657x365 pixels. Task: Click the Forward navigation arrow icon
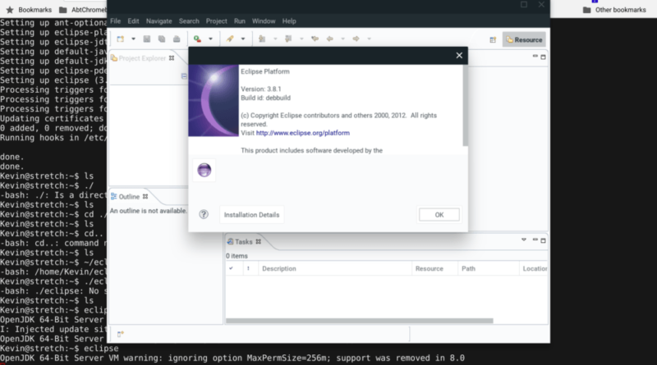coord(356,39)
